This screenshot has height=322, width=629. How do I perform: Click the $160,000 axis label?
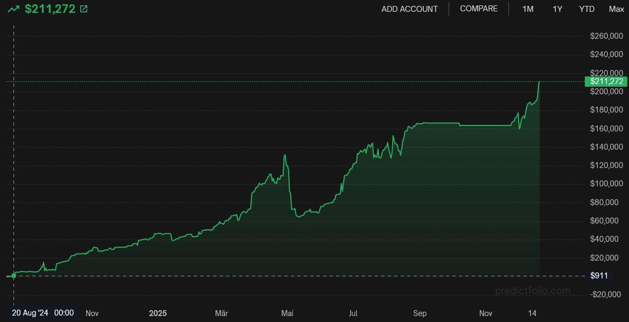[606, 128]
